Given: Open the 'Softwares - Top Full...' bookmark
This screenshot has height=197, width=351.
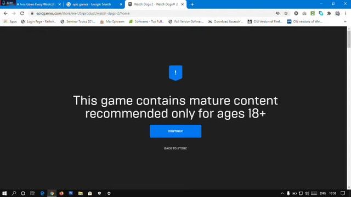Looking at the screenshot, I should tap(146, 21).
